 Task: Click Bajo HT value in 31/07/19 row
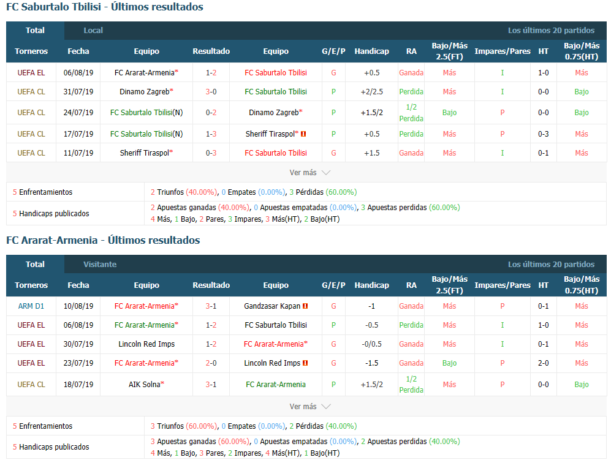pyautogui.click(x=582, y=92)
